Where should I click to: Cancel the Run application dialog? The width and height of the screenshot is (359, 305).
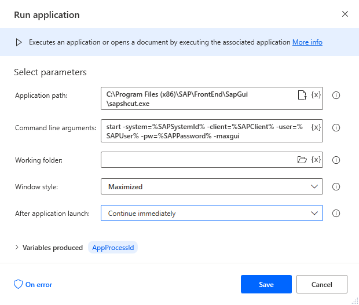[x=322, y=284]
